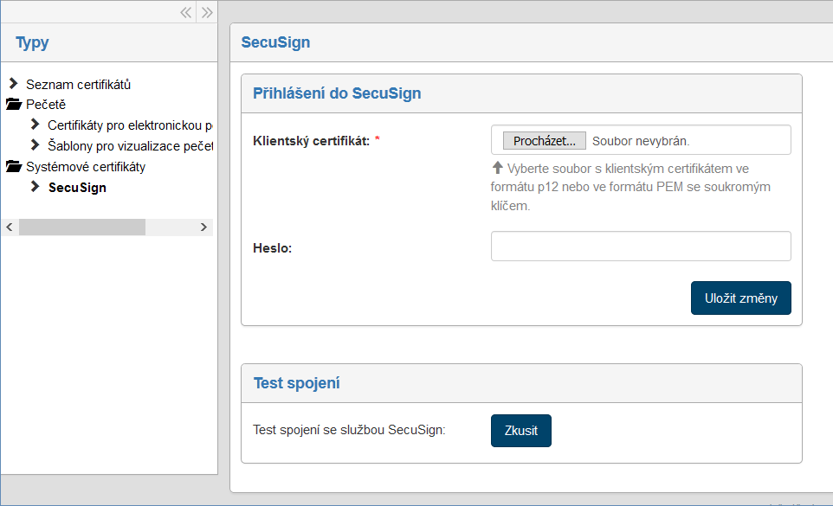
Task: Click the horizontal scrollbar thumb in tree panel
Action: point(82,227)
